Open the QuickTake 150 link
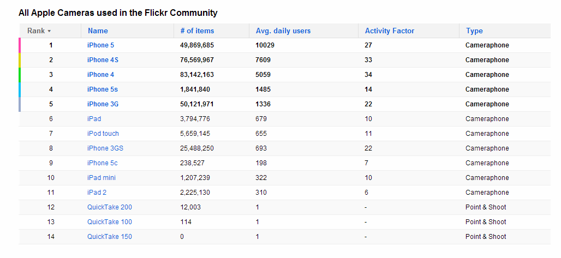The width and height of the screenshot is (561, 258). click(x=110, y=237)
